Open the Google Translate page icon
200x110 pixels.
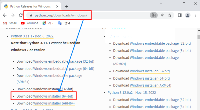[x=154, y=15]
